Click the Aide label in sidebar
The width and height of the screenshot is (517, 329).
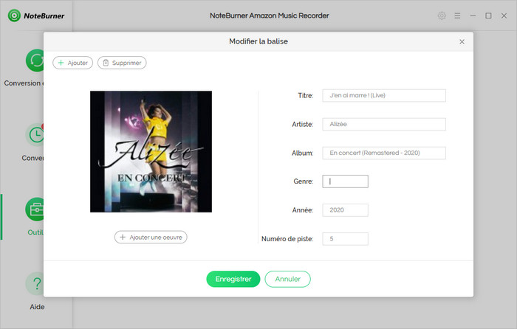click(x=37, y=307)
